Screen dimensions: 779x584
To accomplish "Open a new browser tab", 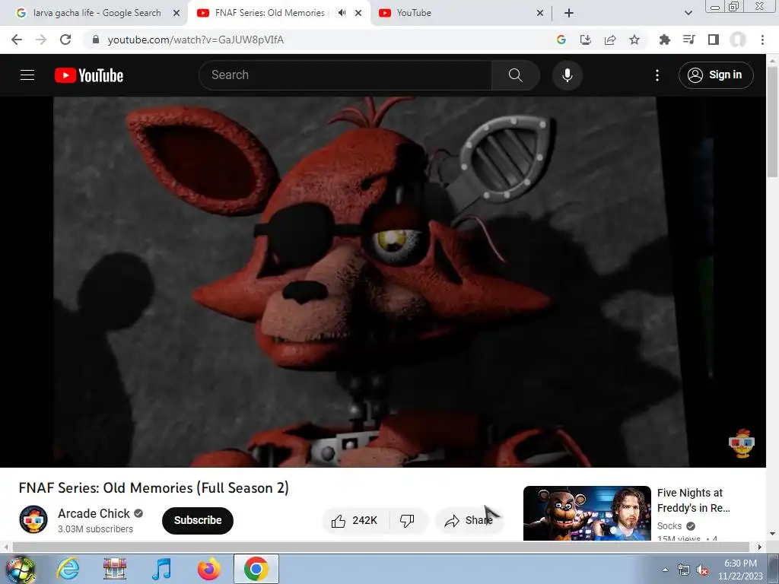I will click(569, 13).
